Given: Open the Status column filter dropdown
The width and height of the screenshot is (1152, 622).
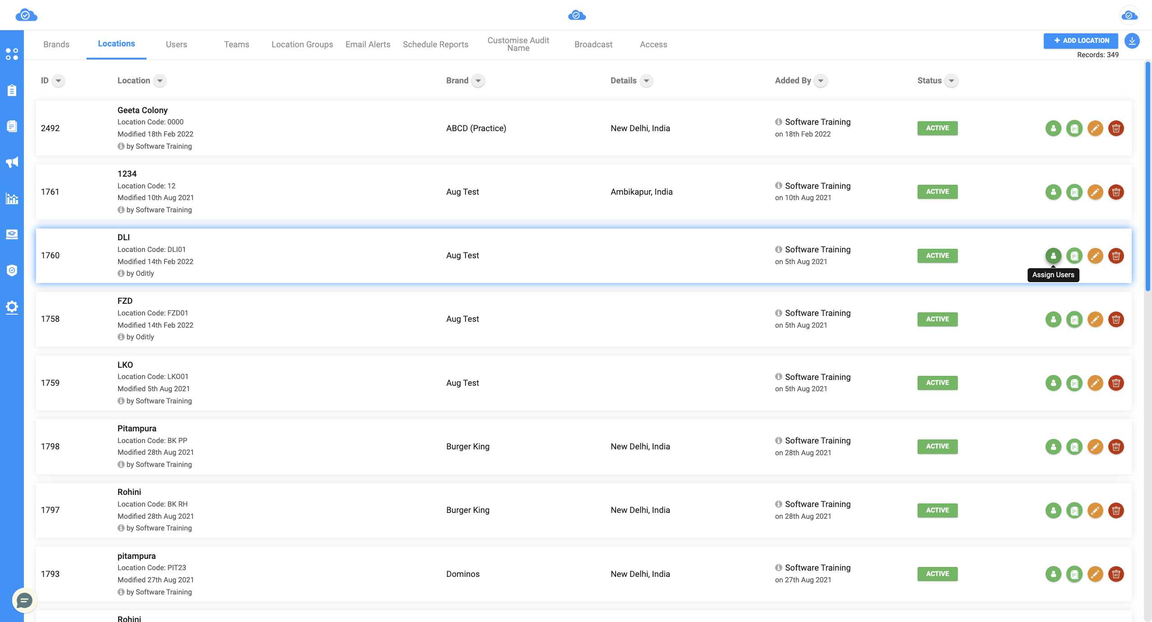Looking at the screenshot, I should pos(951,81).
